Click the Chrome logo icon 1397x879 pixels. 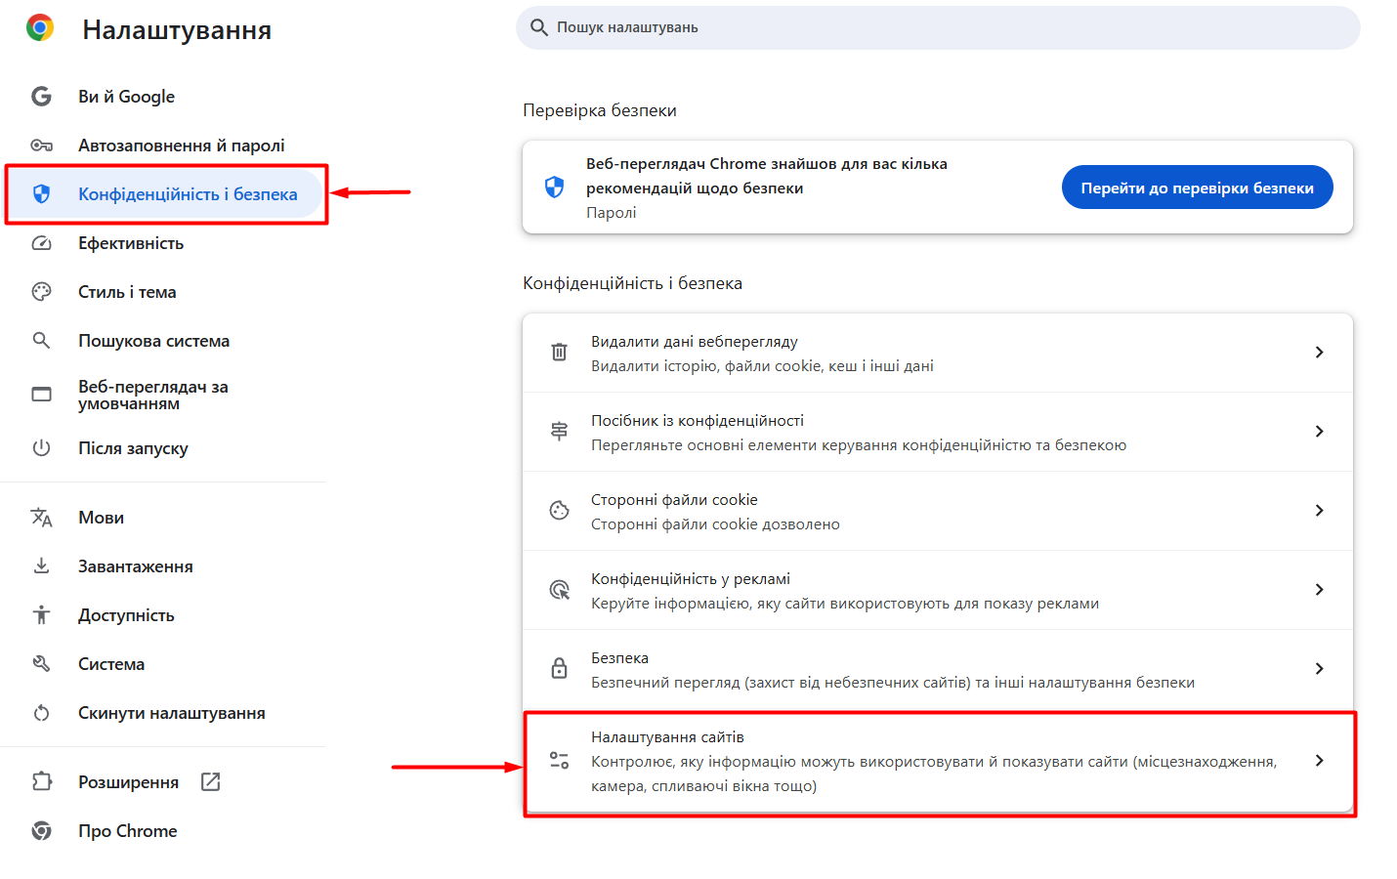click(40, 28)
